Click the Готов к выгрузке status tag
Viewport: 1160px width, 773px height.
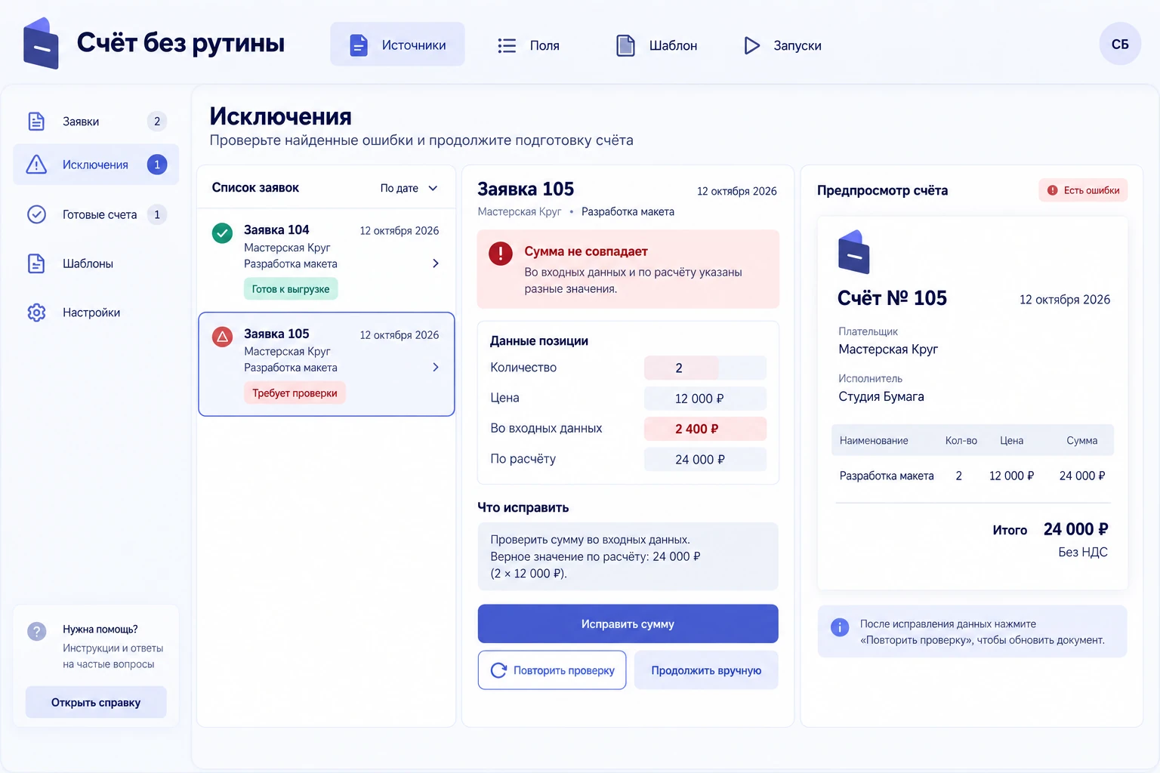[291, 289]
